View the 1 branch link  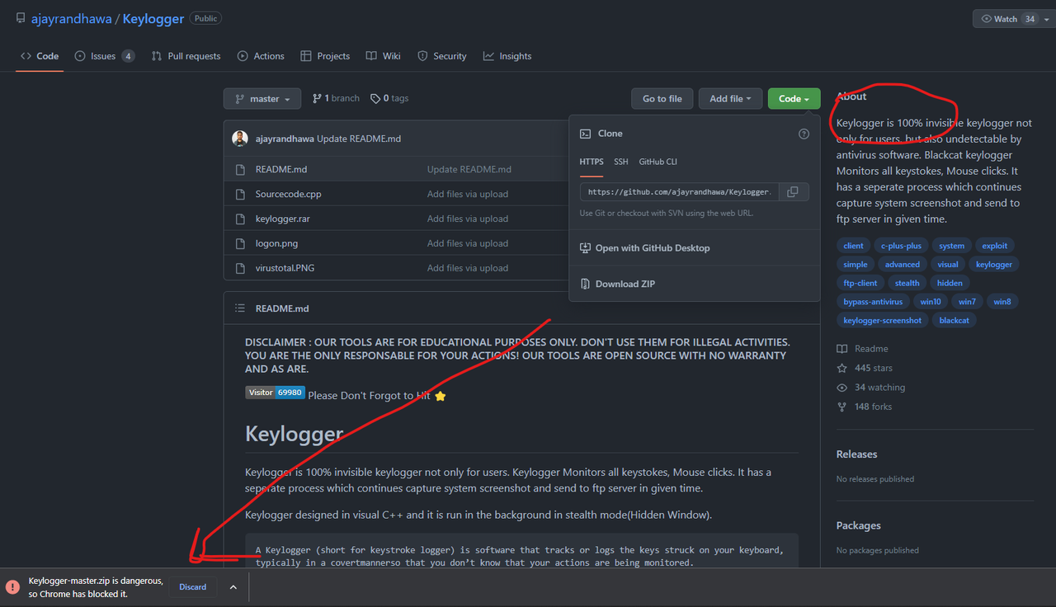coord(336,98)
